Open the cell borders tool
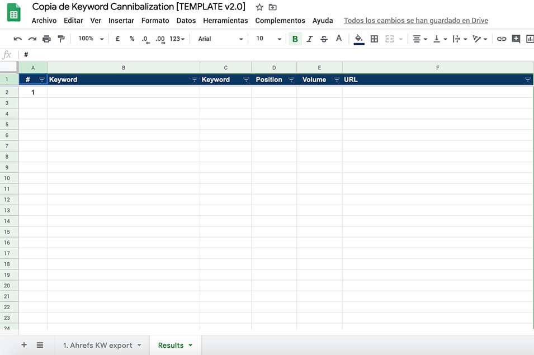 click(x=374, y=39)
